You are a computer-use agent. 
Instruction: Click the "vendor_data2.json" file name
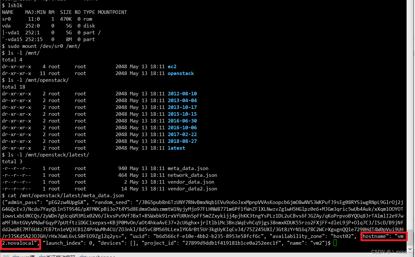click(x=192, y=189)
